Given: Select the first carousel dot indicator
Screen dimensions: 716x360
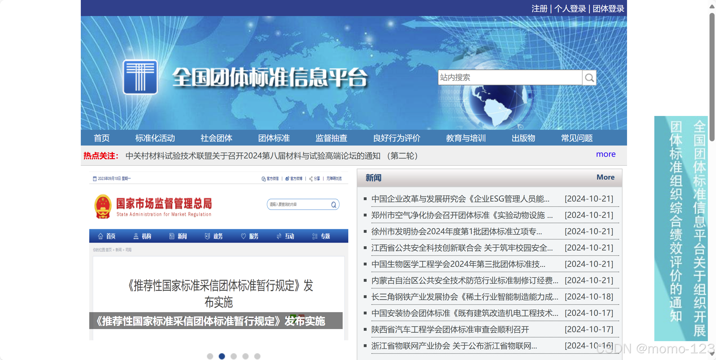Looking at the screenshot, I should coord(210,356).
